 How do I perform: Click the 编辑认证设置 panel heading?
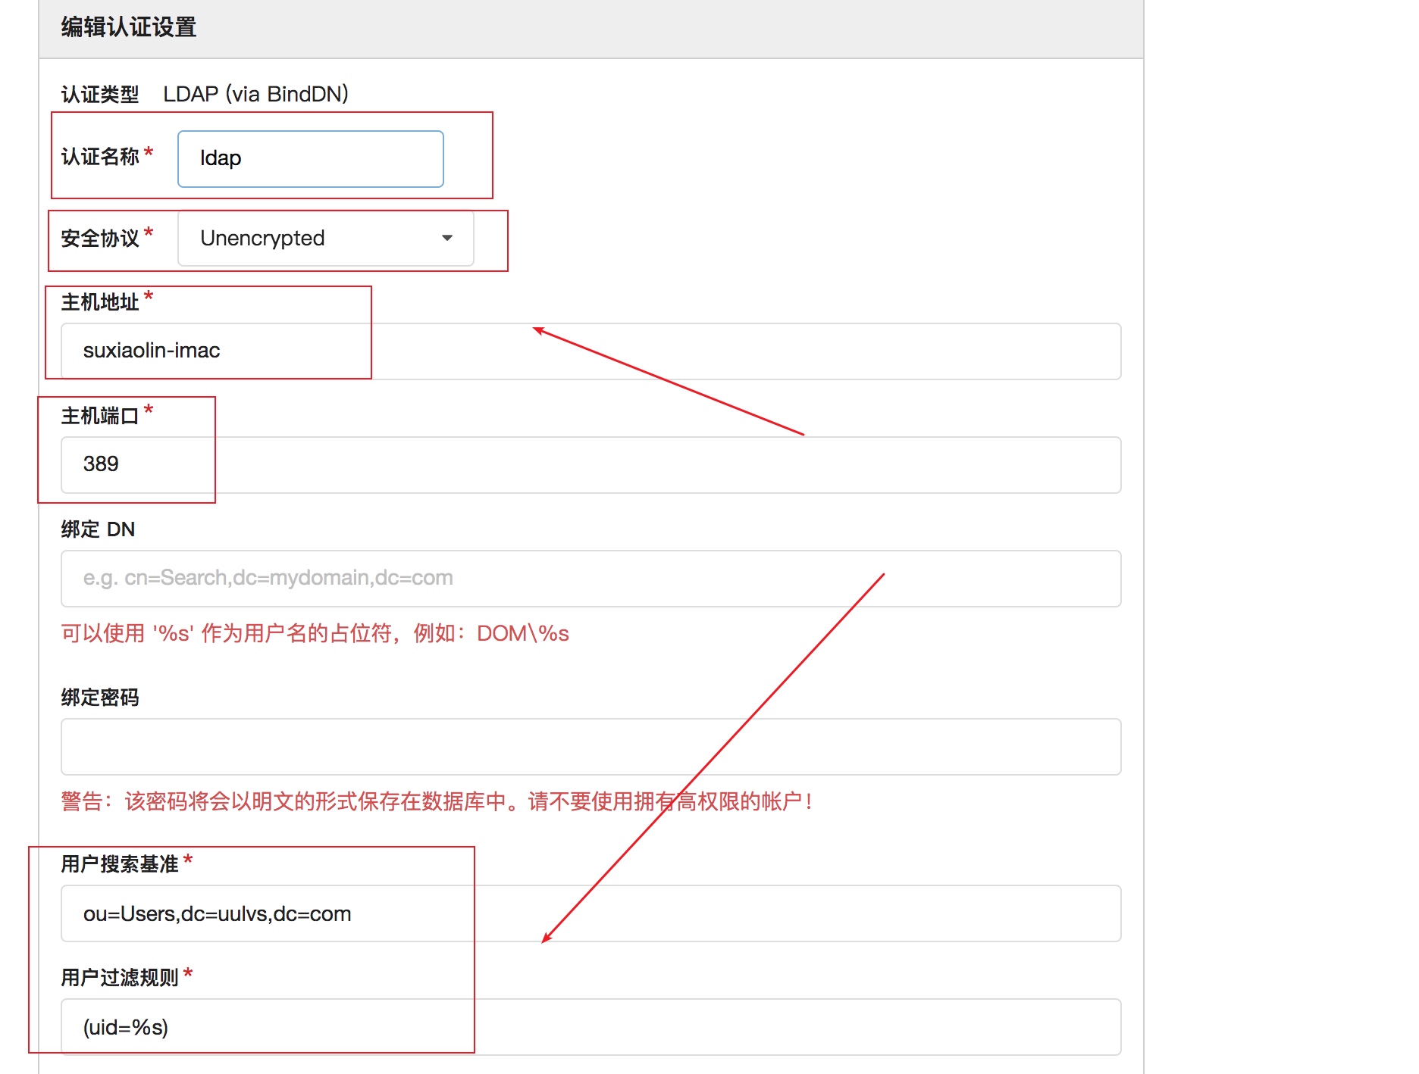click(x=129, y=27)
